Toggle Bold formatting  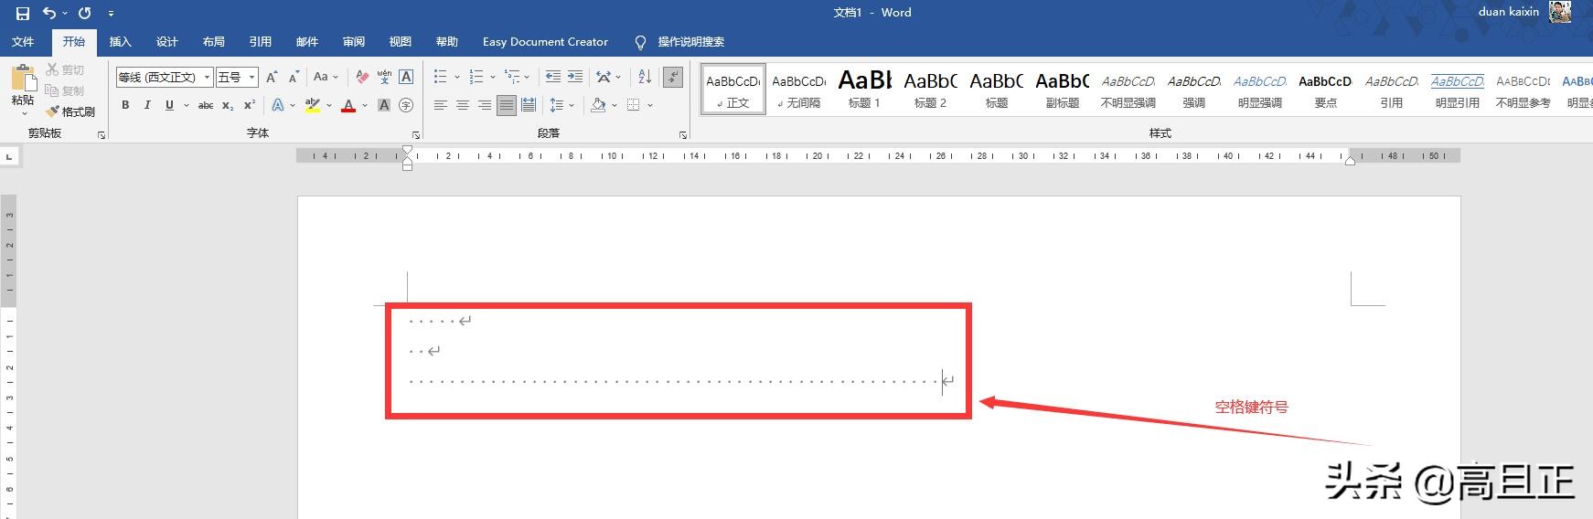pyautogui.click(x=125, y=105)
